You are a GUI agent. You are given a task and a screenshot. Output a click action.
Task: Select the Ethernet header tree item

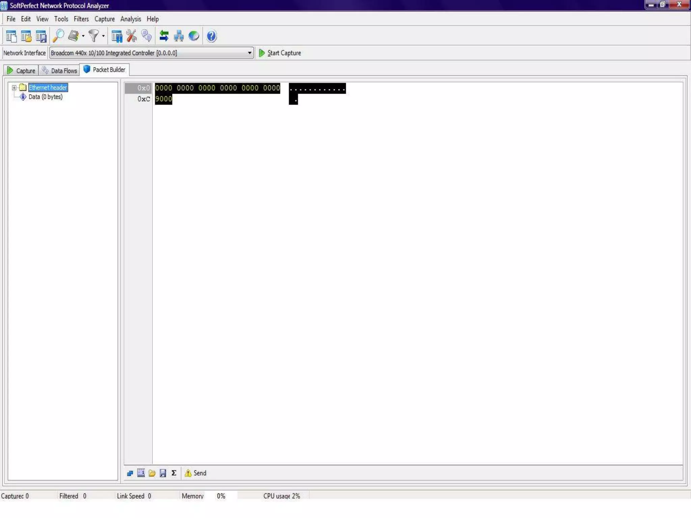tap(48, 88)
